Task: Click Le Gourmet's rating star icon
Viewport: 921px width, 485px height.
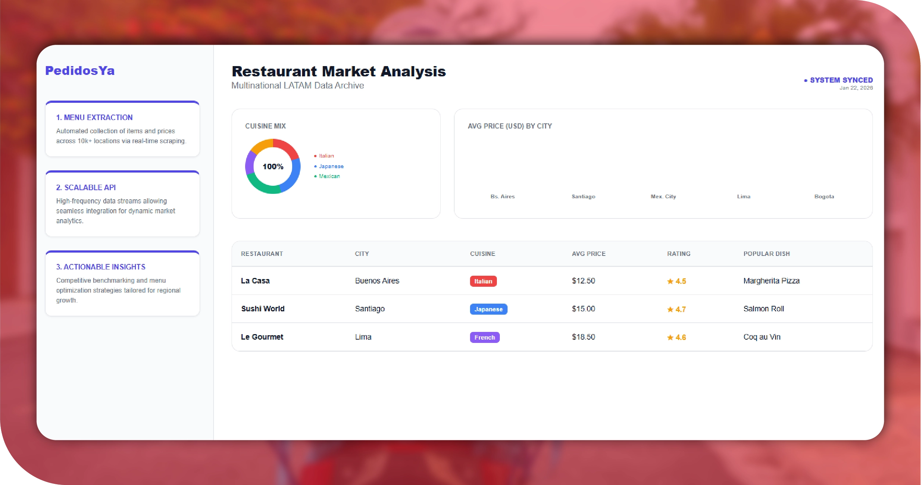Action: point(670,337)
